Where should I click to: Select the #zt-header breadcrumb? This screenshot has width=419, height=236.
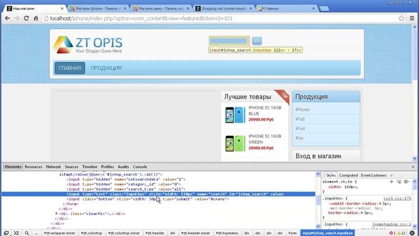coord(155,233)
